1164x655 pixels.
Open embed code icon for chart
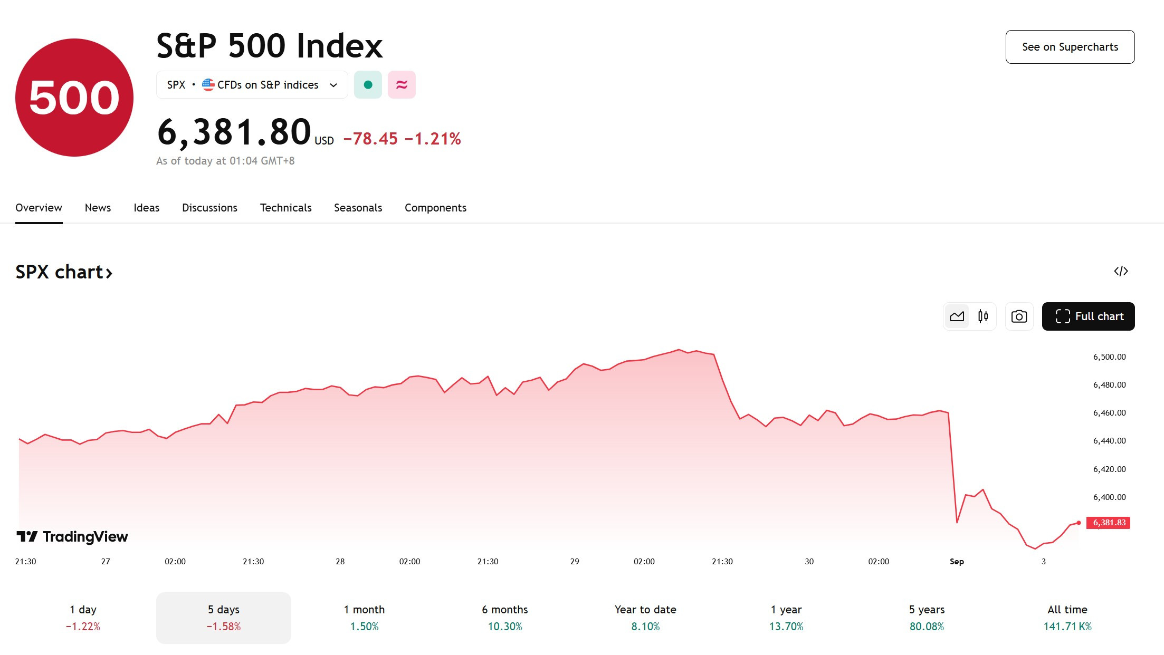pos(1121,271)
